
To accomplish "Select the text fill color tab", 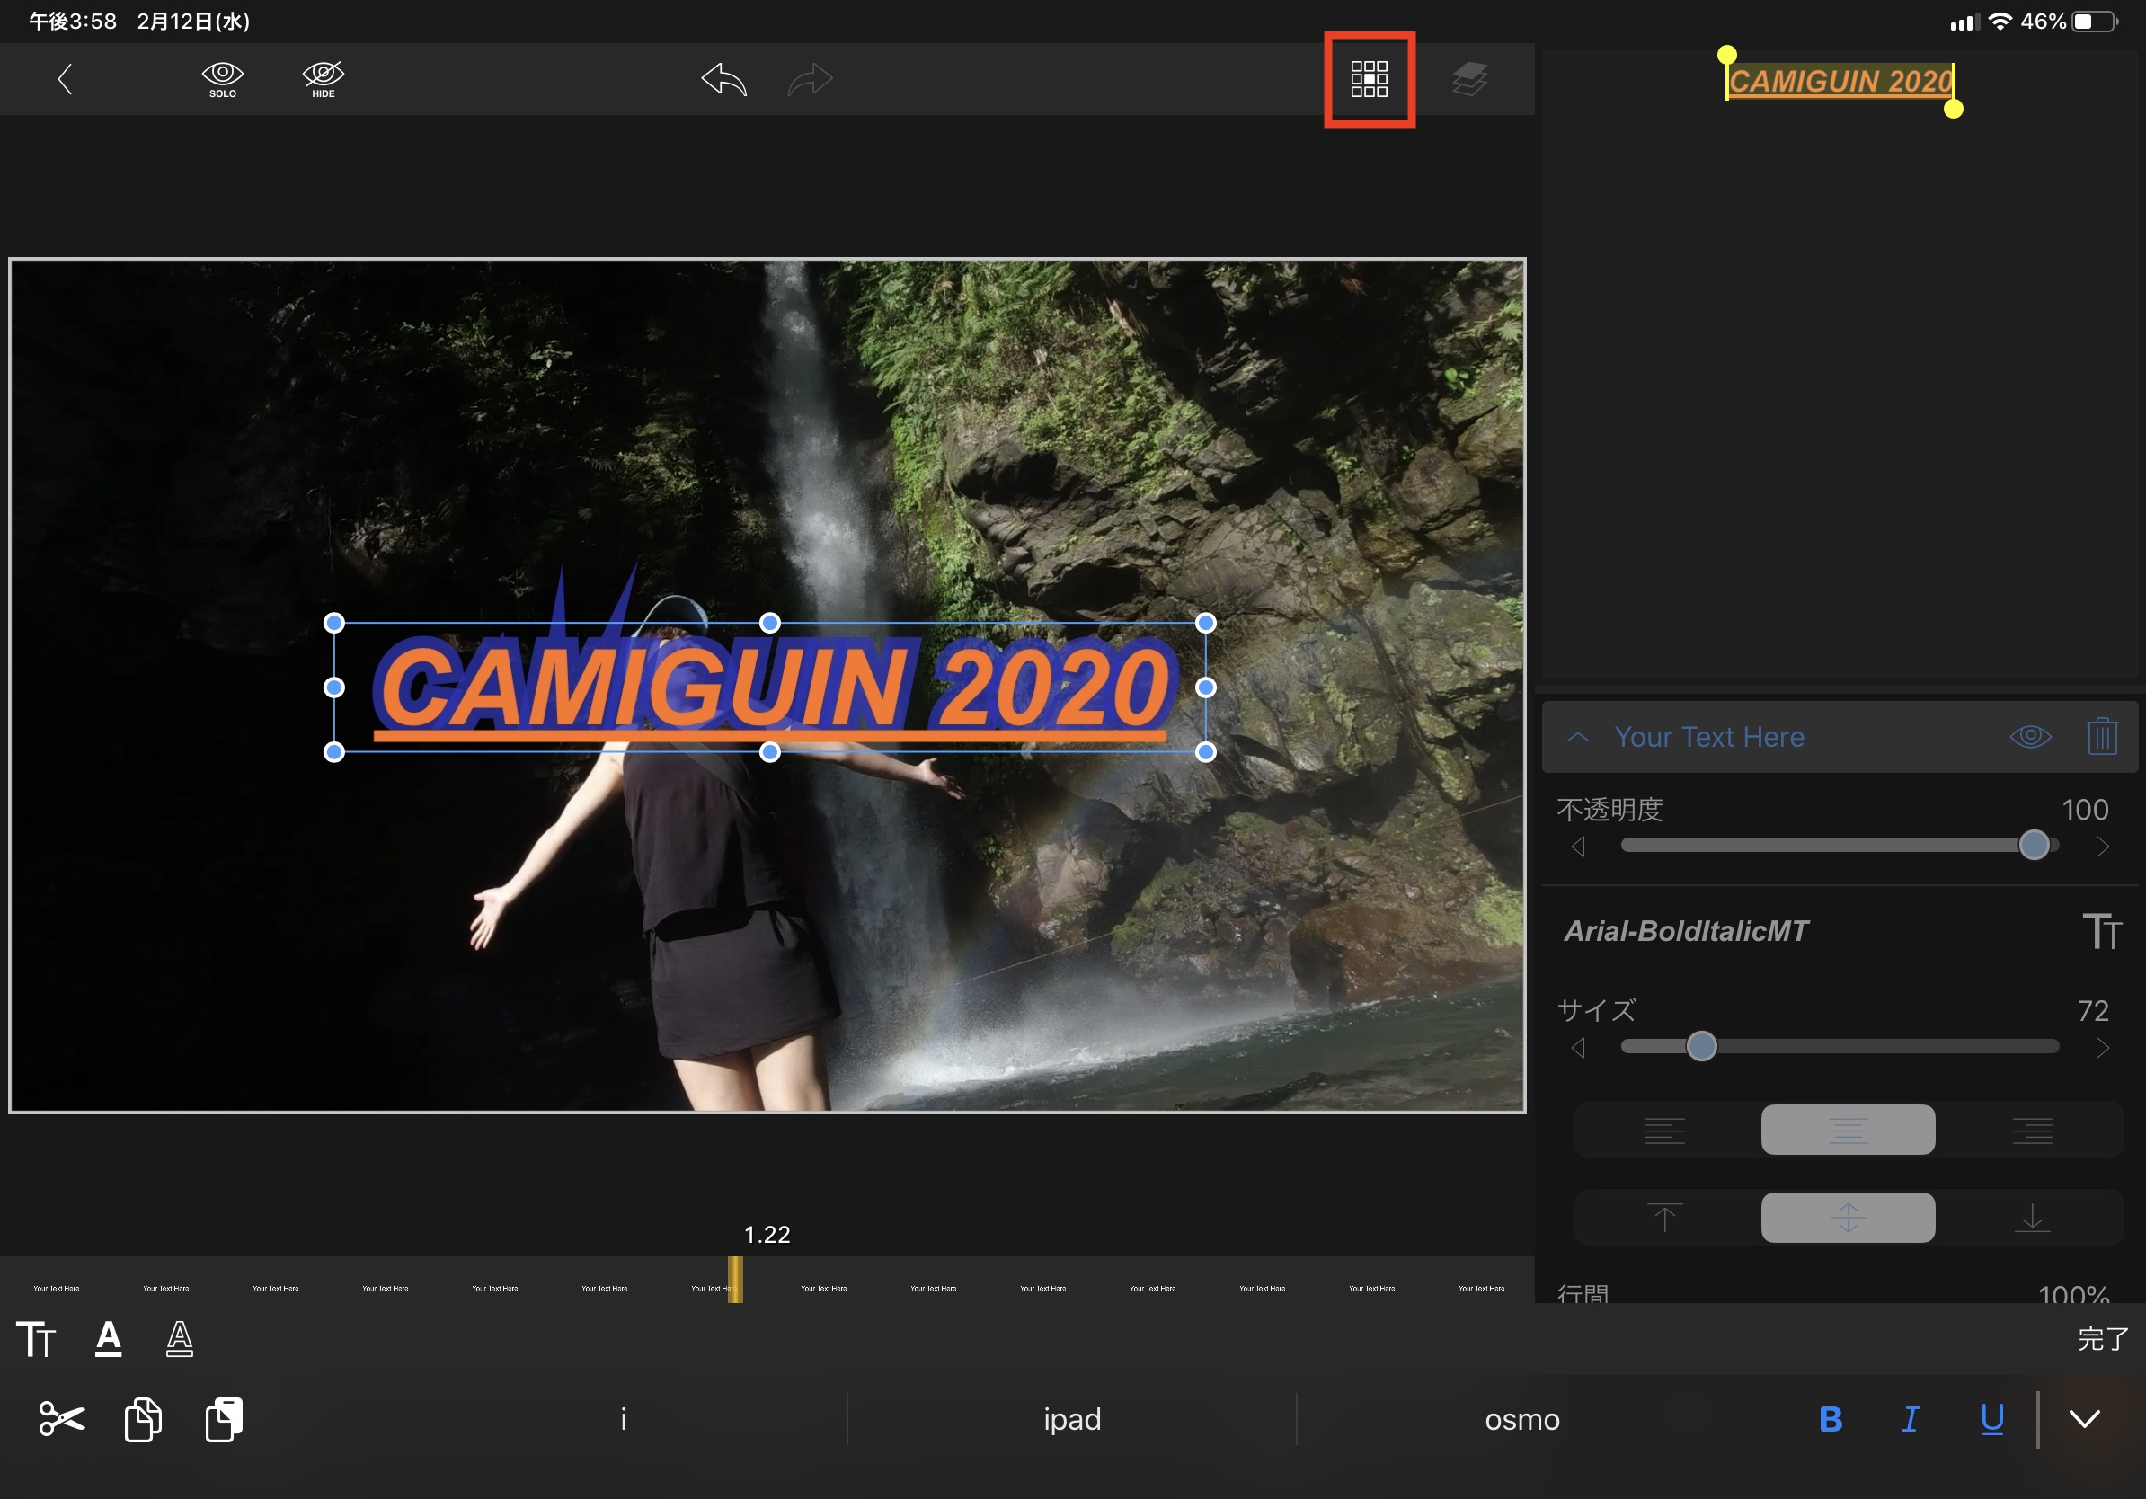I will (109, 1338).
